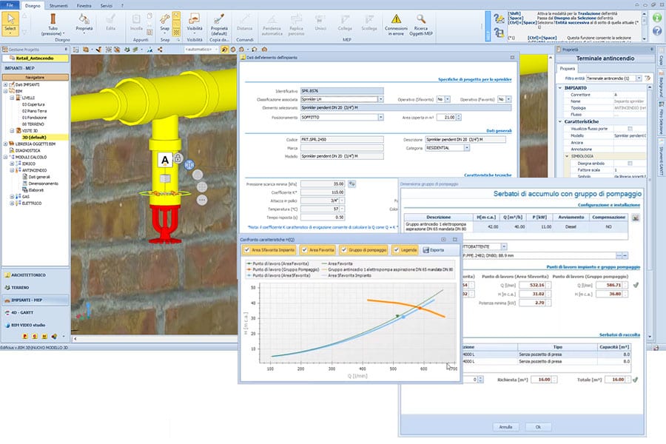The height and width of the screenshot is (444, 666).
Task: Show Connessioni in errore warnings
Action: pyautogui.click(x=396, y=24)
